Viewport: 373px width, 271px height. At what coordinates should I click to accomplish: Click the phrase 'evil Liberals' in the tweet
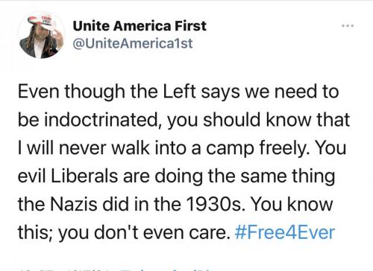coord(69,176)
